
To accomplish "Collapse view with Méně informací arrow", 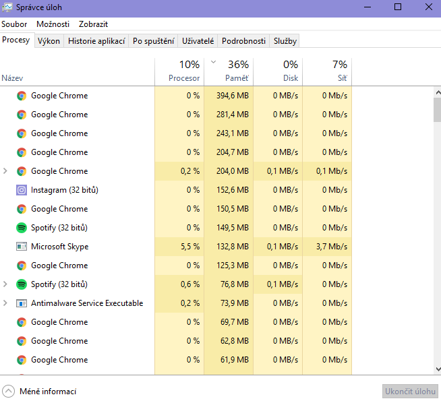I will coord(9,392).
